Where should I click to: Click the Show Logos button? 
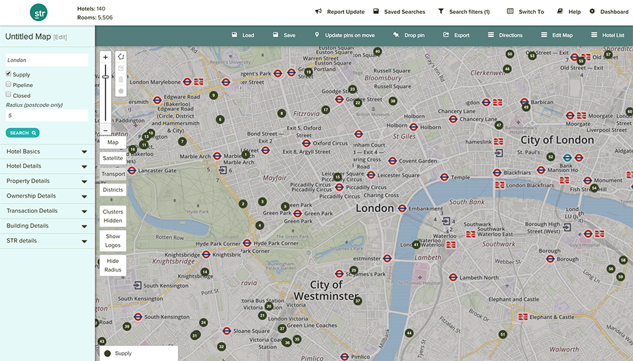click(112, 240)
